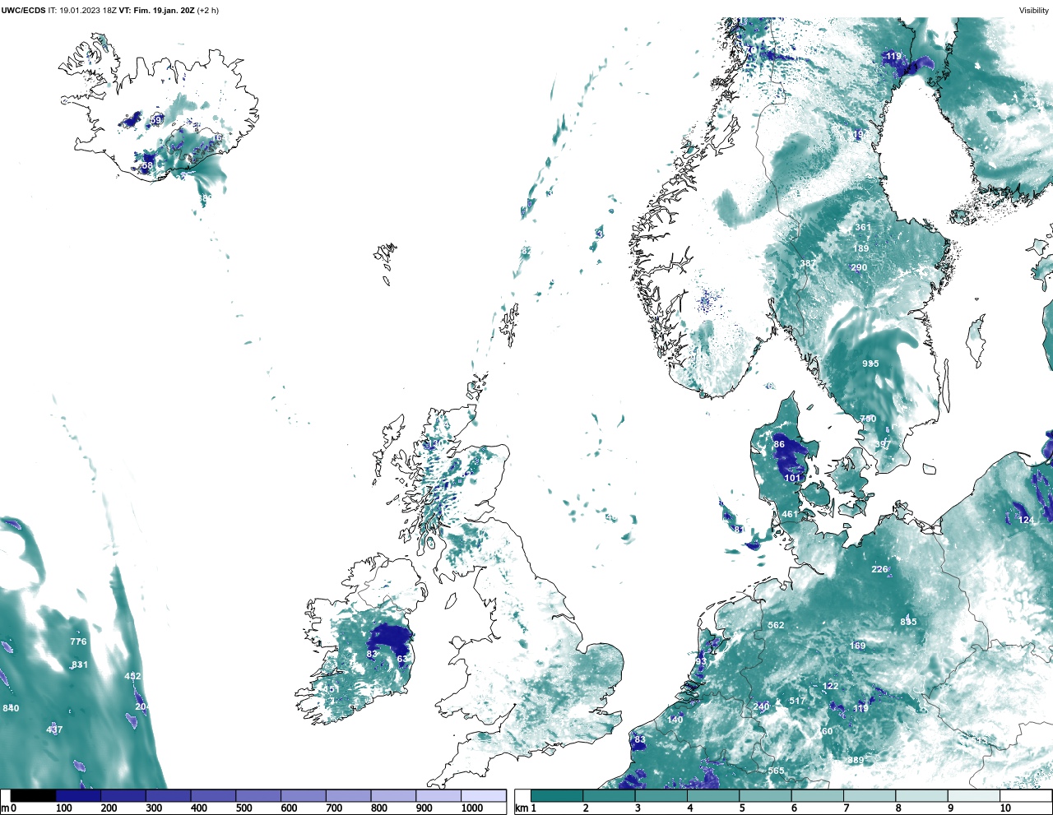This screenshot has width=1053, height=815.
Task: Click visibility value '101' over Denmark
Action: [792, 478]
